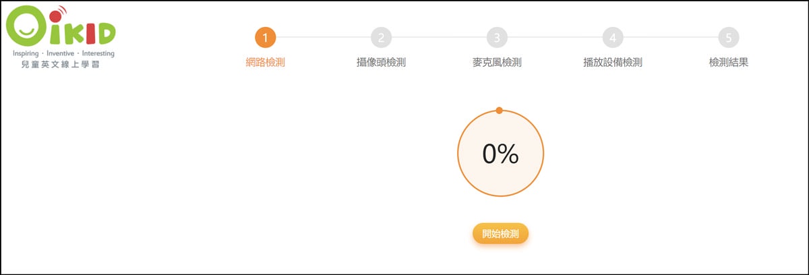
Task: Select the orange step 1 circle
Action: click(x=266, y=37)
